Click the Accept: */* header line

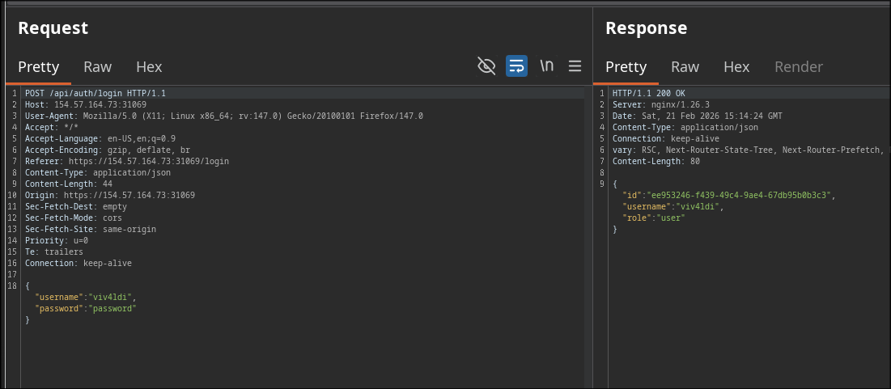click(52, 127)
